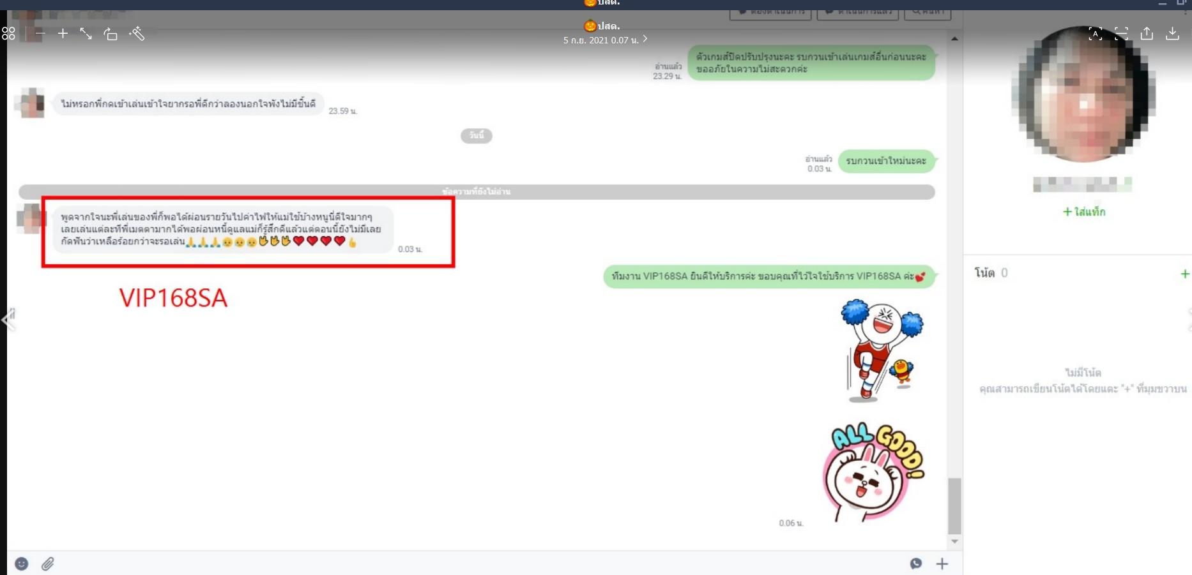Viewport: 1192px width, 575px height.
Task: Download the image with the download icon
Action: 1172,34
